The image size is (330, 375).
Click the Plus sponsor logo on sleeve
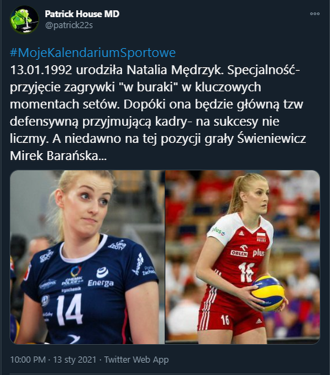point(218,231)
